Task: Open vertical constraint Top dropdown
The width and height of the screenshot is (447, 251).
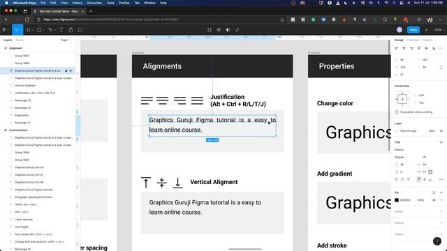Action: [x=422, y=102]
